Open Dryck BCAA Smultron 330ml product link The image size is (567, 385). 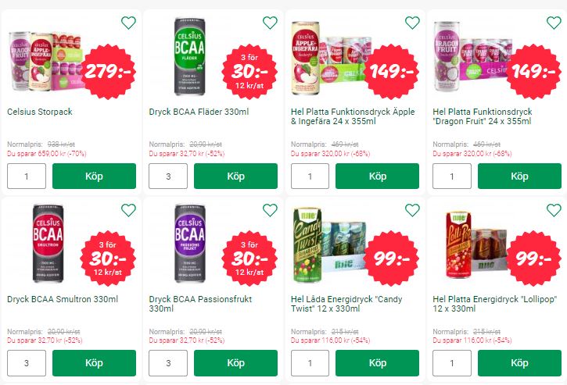click(63, 299)
